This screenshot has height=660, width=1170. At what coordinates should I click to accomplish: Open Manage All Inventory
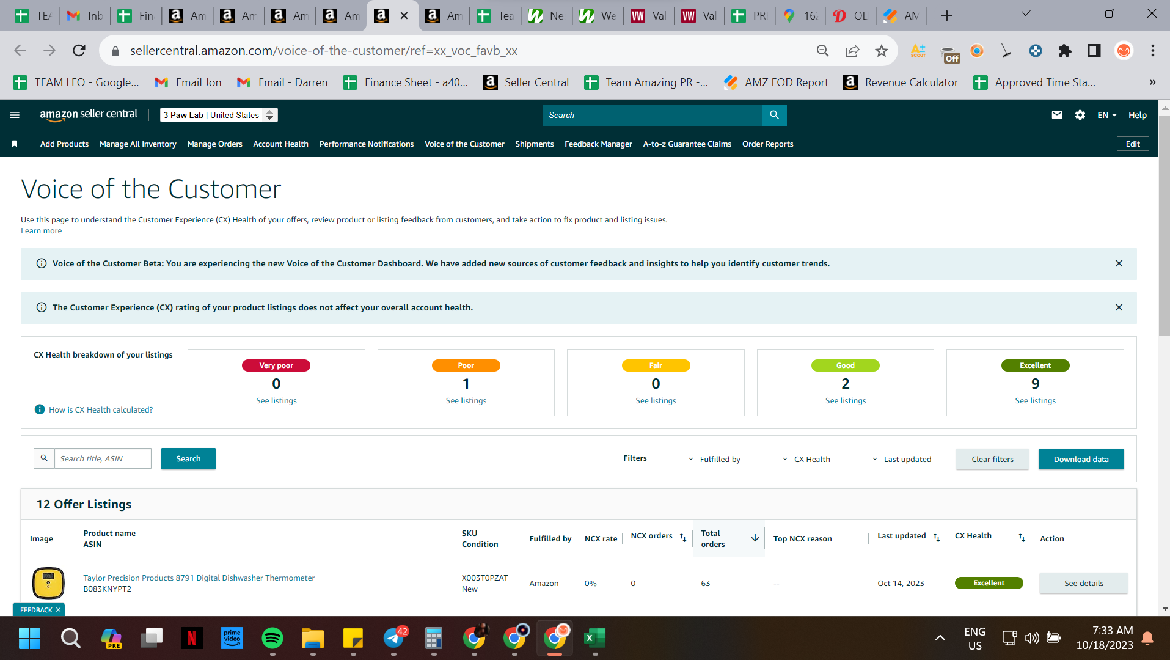point(138,144)
